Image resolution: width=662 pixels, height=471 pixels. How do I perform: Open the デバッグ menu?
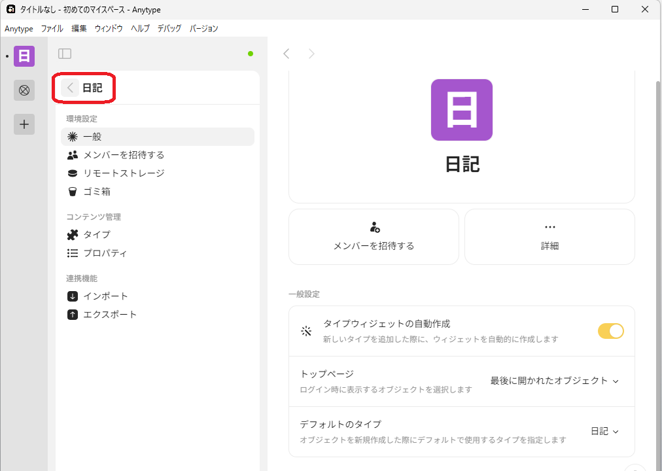tap(169, 29)
